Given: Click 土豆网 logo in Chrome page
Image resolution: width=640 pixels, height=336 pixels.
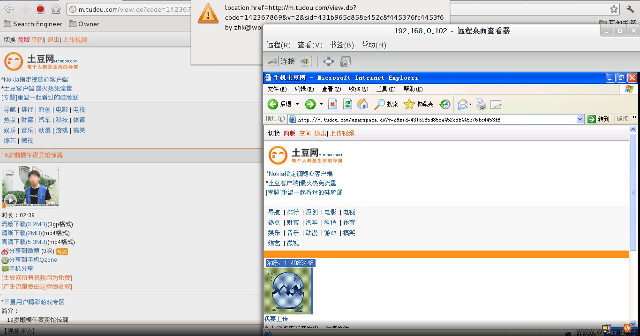Looking at the screenshot, I should coord(40,61).
